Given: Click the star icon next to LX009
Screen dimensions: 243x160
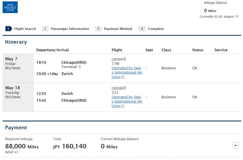Looking at the screenshot, I should click(x=124, y=59).
